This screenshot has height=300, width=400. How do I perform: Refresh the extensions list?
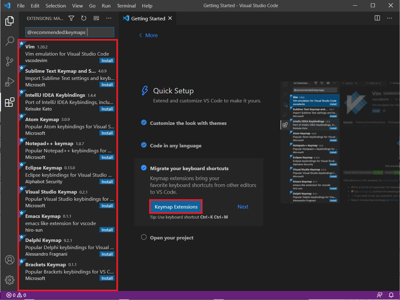click(x=84, y=18)
